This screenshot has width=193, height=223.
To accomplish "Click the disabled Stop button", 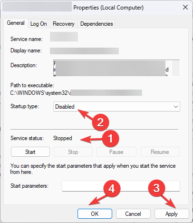I will 73,152.
